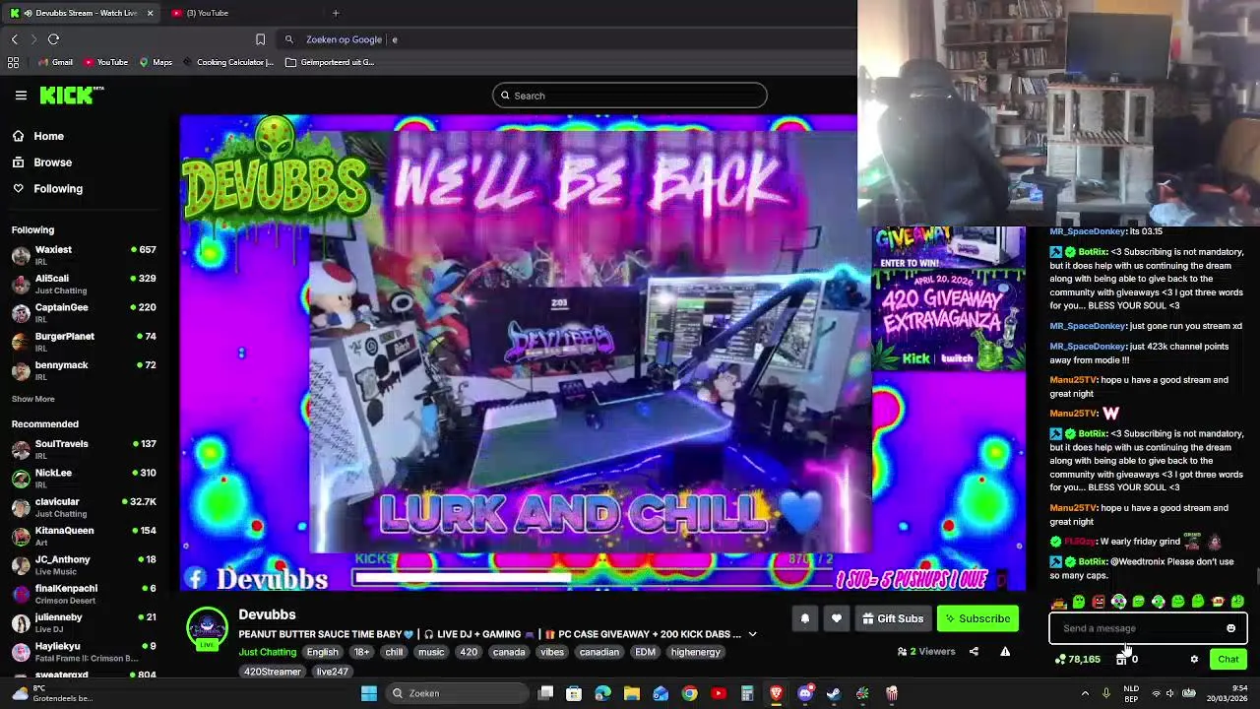Screen dimensions: 1260x709
Task: Show hidden system tray icons chevron
Action: coord(1086,693)
